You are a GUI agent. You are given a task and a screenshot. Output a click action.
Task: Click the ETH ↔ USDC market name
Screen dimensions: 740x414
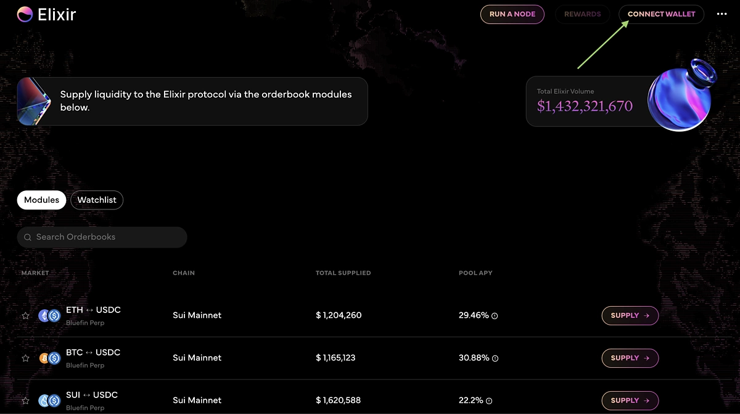click(93, 310)
